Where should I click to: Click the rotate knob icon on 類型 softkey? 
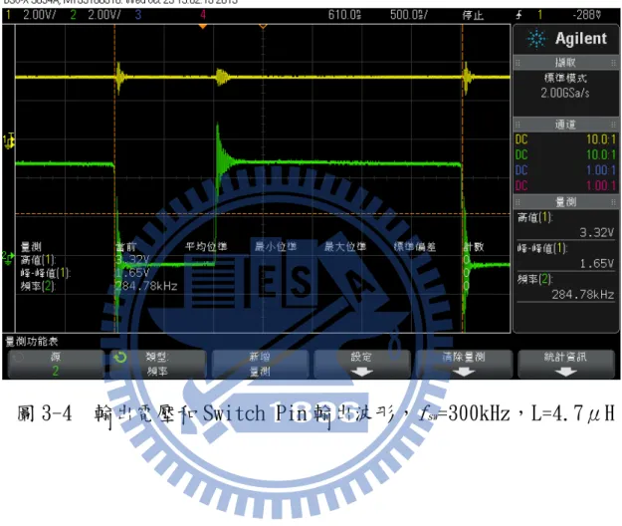119,358
